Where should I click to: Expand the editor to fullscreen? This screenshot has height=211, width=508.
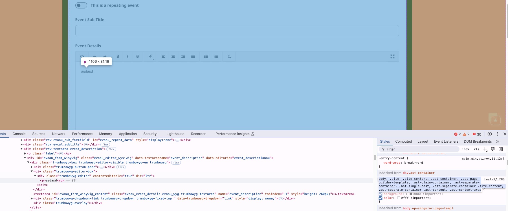(392, 57)
